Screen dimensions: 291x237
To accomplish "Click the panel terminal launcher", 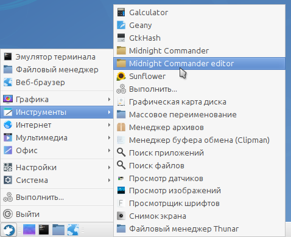I will (44, 230).
